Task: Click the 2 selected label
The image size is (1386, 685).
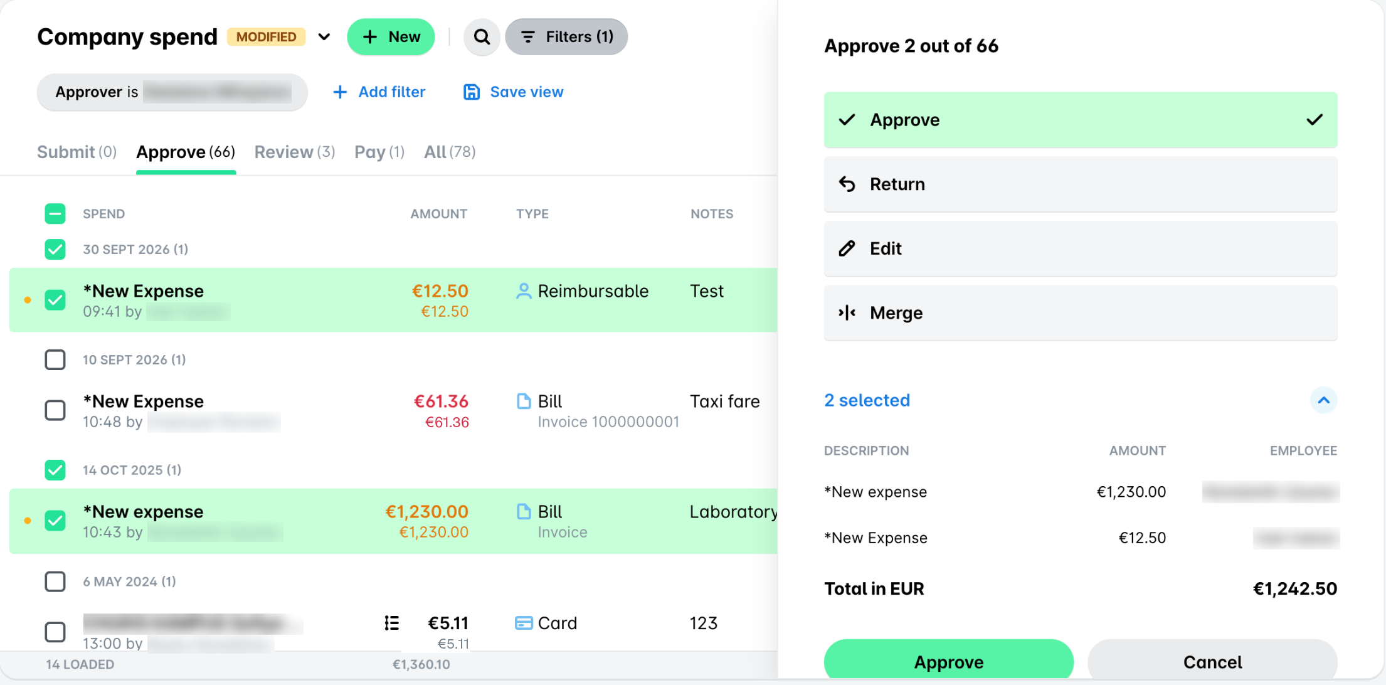Action: 867,400
